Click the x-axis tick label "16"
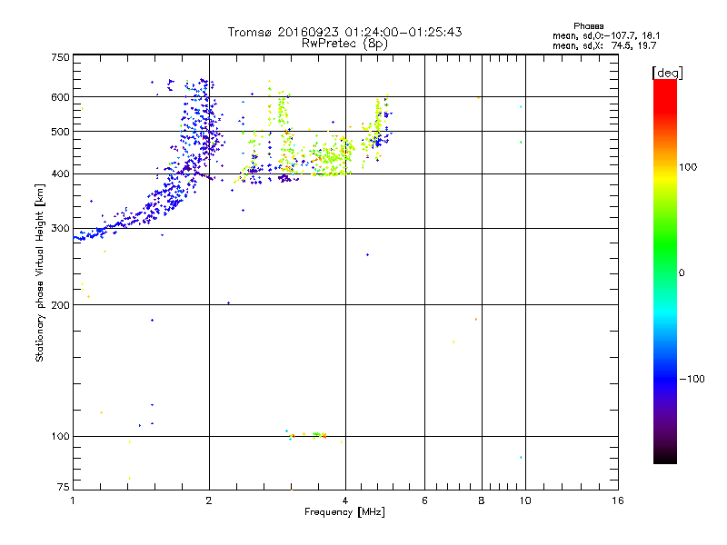The height and width of the screenshot is (545, 727). click(x=618, y=500)
